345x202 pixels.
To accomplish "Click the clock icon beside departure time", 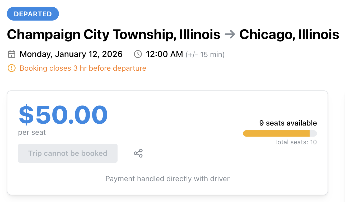I will [x=138, y=54].
